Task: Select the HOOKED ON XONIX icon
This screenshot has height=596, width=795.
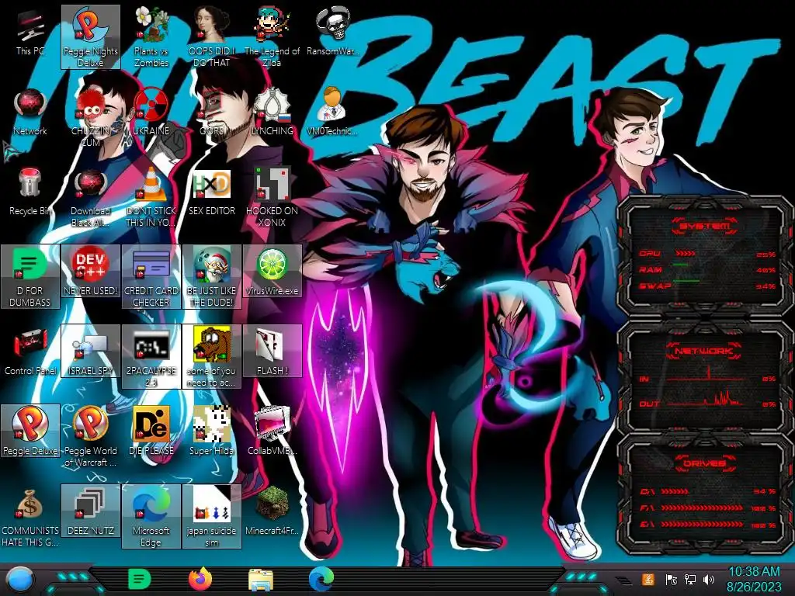Action: [272, 196]
